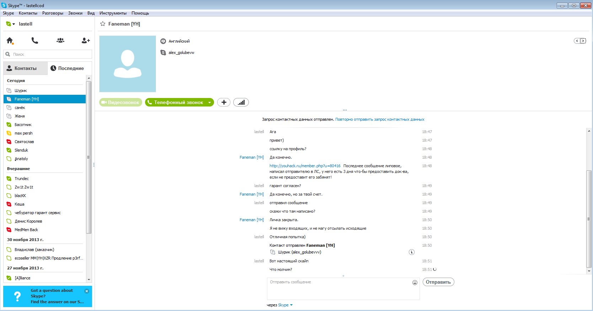Click the chat scrollbar down arrow

[589, 271]
